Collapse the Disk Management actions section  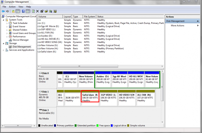click(x=198, y=21)
